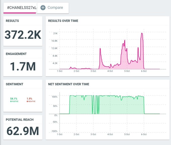
Task: Click the 3 Oct spike in results chart
Action: point(100,49)
